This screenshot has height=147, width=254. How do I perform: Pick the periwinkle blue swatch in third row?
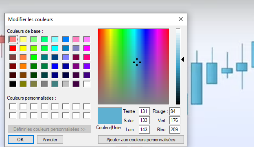click(x=66, y=57)
